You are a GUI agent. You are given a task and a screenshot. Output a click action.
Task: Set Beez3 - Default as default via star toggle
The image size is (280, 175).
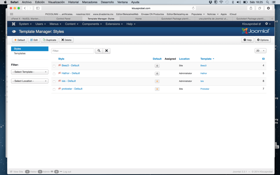pyautogui.click(x=157, y=66)
